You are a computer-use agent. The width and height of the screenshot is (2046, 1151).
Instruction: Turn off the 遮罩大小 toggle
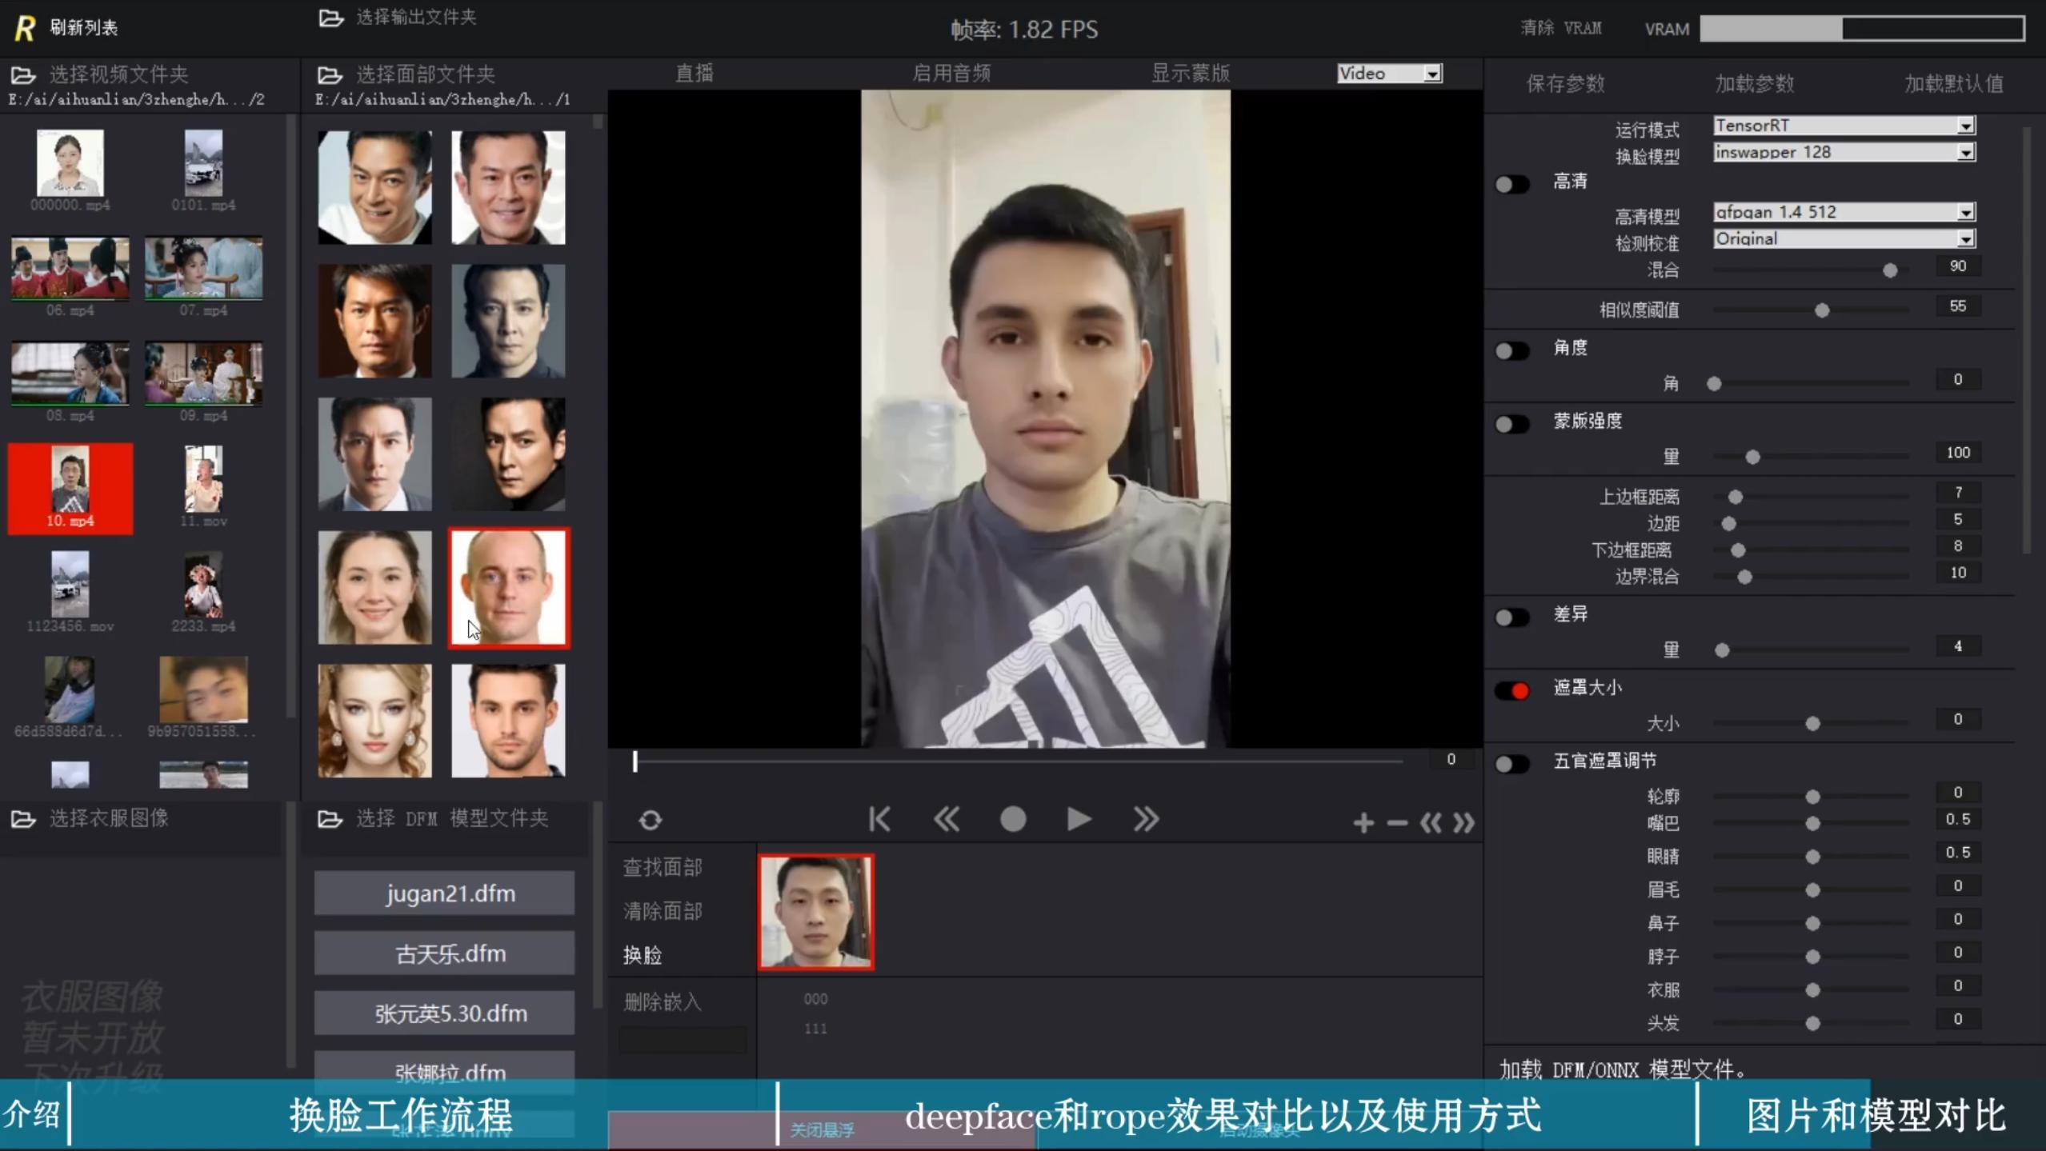(1511, 690)
